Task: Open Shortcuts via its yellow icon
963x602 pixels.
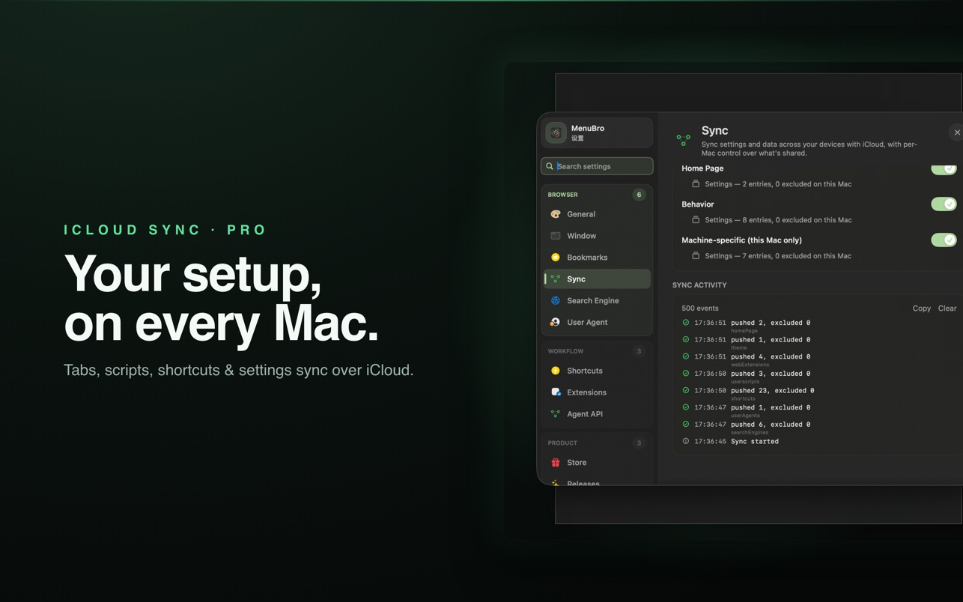Action: click(x=556, y=371)
